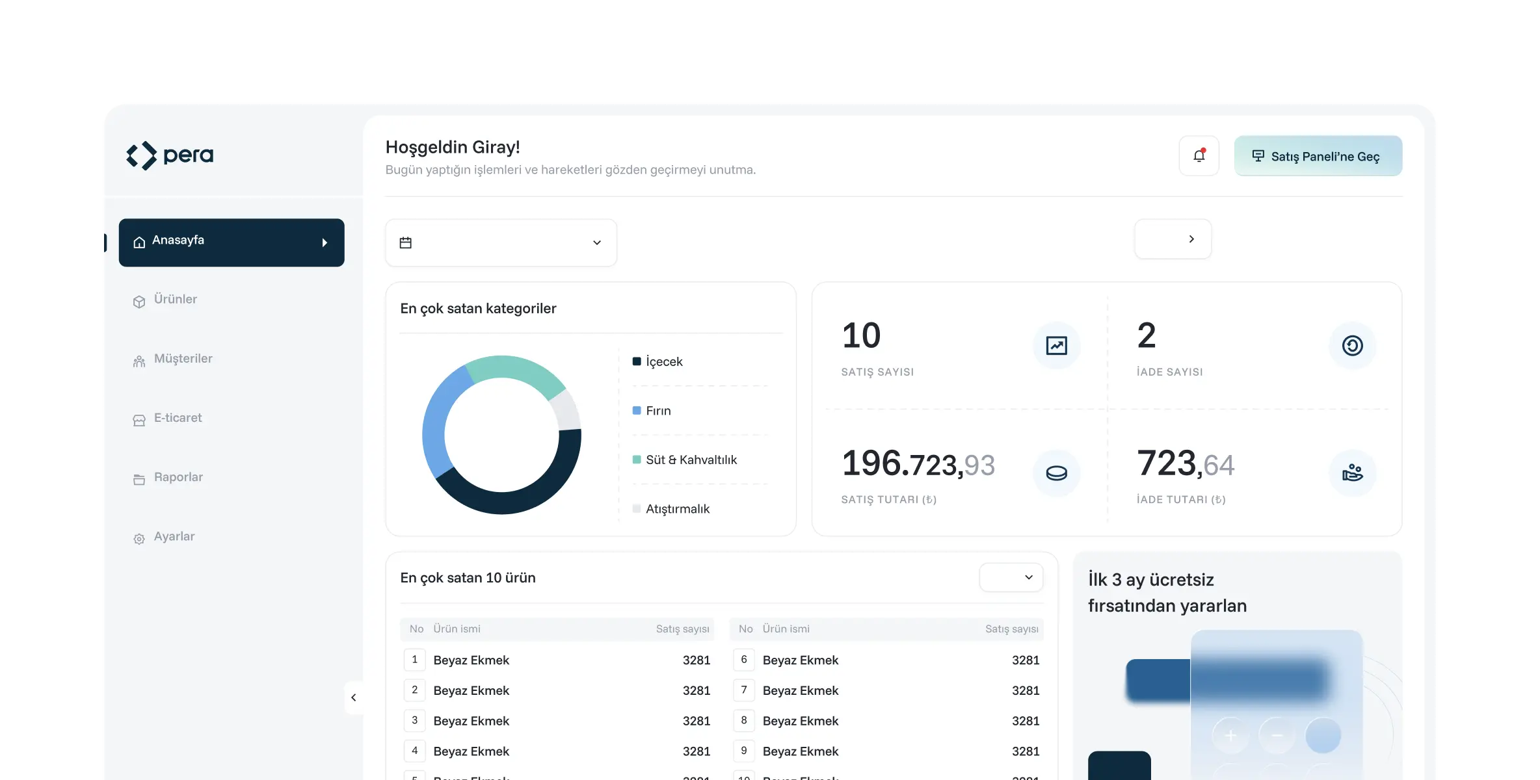
Task: Toggle the İçecek legend entry
Action: [663, 361]
